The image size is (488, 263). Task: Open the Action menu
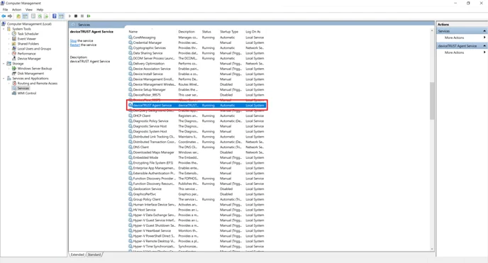[x=16, y=10]
